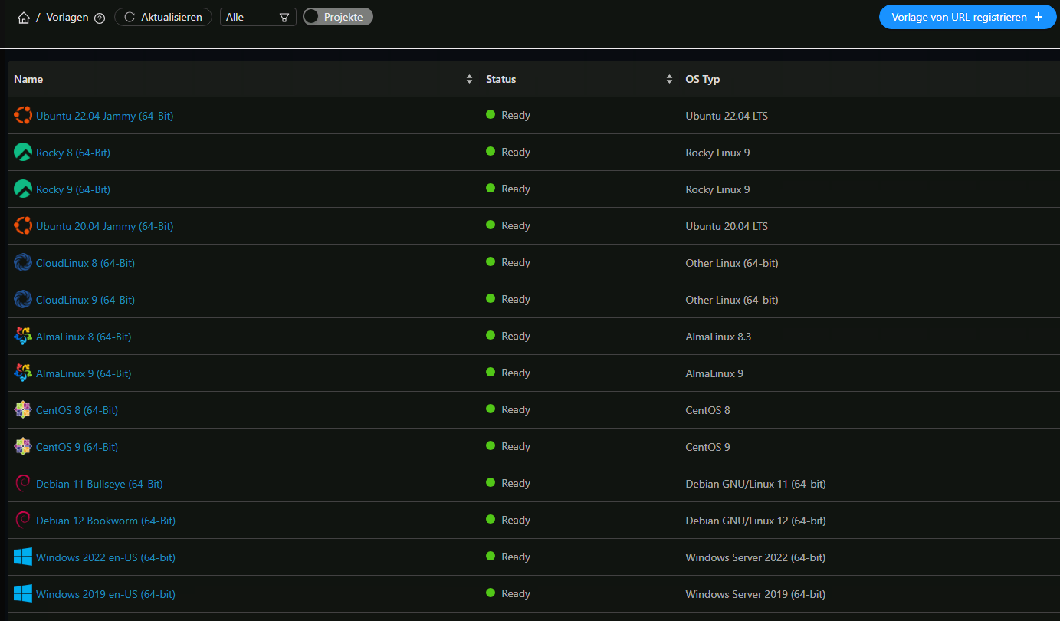
Task: Click the CentOS 9 logo icon
Action: pyautogui.click(x=23, y=447)
